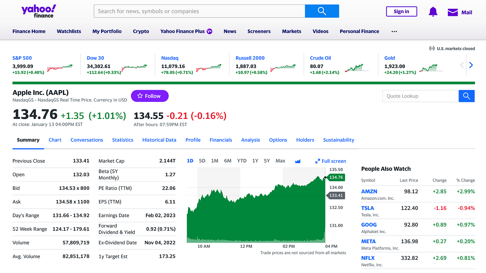Open Yahoo Mail envelope icon

(453, 12)
